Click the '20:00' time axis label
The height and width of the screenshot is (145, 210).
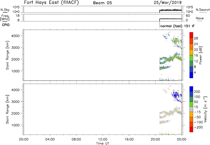tap(155, 140)
